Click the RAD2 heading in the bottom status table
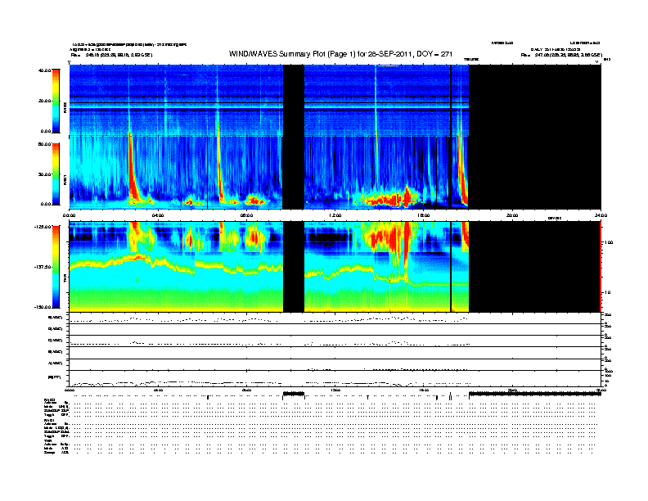648x501 pixels. (50, 399)
